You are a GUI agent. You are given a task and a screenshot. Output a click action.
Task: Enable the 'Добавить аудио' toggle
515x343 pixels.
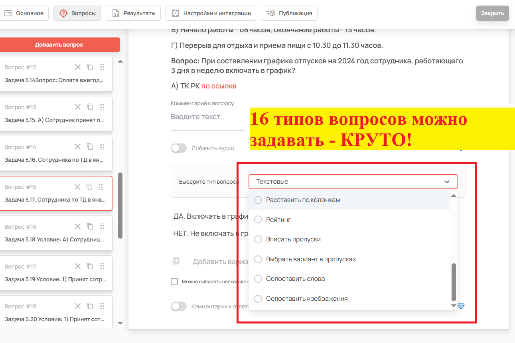tap(179, 149)
